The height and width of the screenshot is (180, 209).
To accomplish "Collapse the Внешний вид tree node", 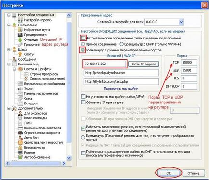I will tap(9, 64).
